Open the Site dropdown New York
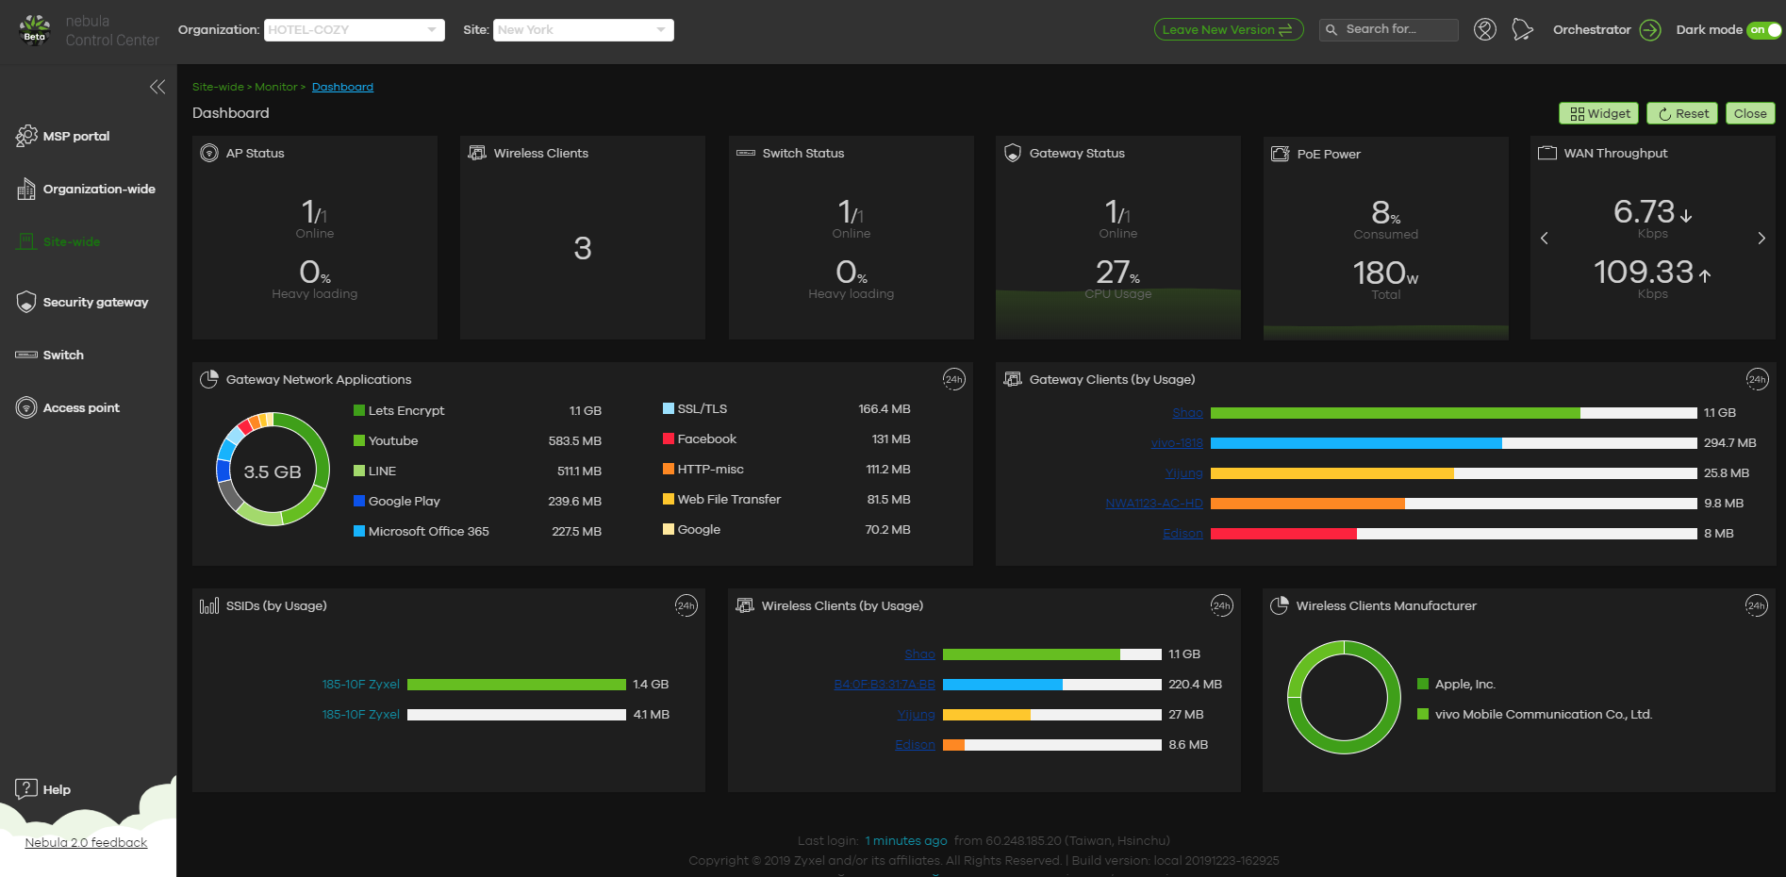This screenshot has height=877, width=1786. point(583,30)
